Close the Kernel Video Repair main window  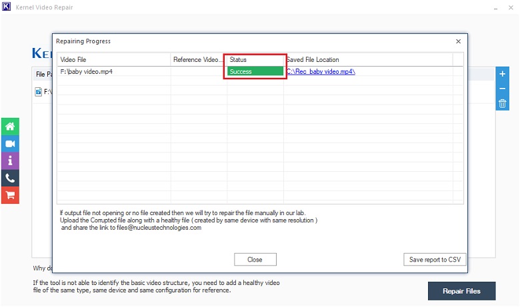point(511,7)
